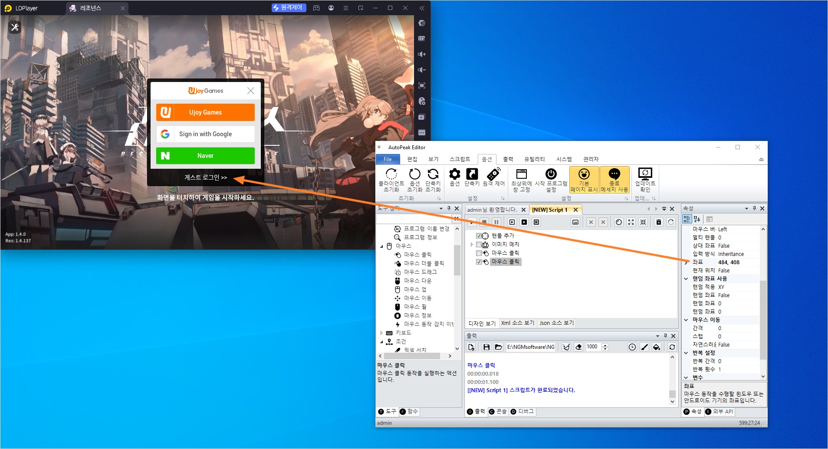Collapse 반복 설정 property group
828x449 pixels.
coord(686,353)
